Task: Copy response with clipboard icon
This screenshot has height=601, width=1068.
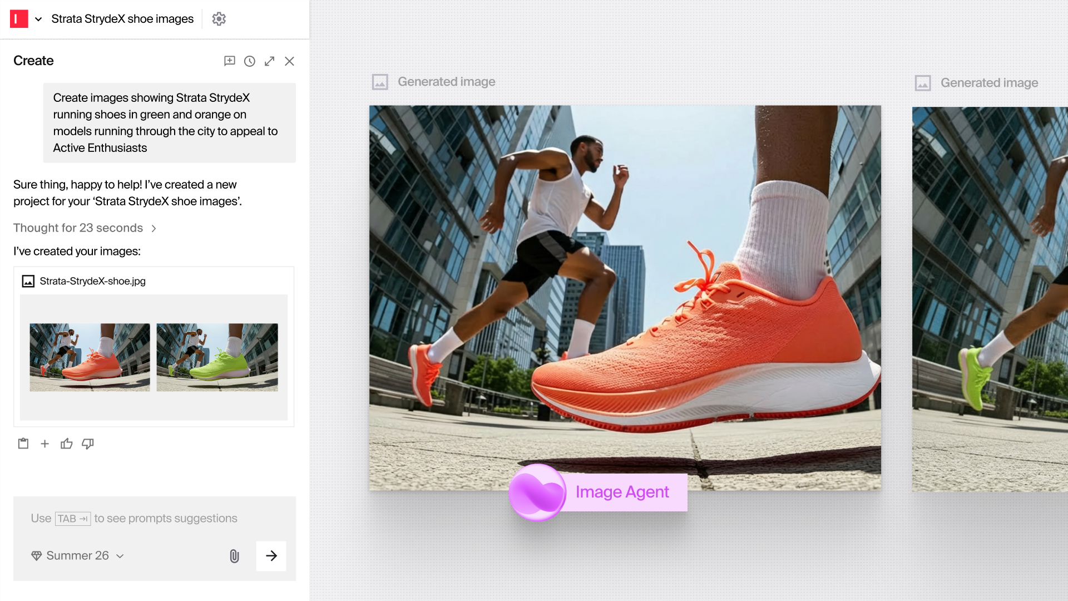Action: [x=23, y=444]
